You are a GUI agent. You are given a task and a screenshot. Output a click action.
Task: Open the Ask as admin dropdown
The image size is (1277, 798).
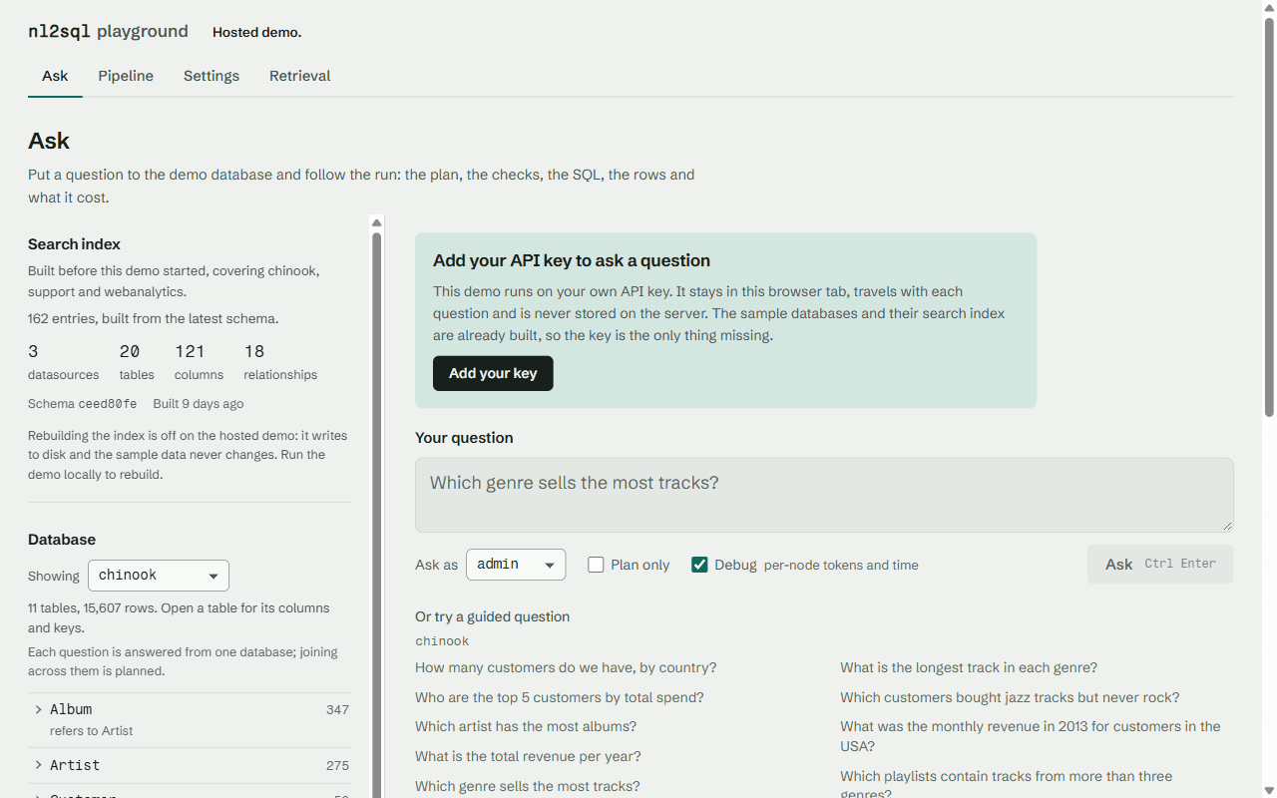pos(516,565)
